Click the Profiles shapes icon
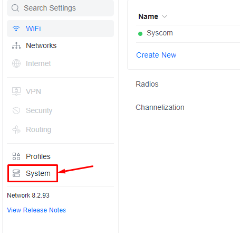The width and height of the screenshot is (240, 233). point(16,156)
